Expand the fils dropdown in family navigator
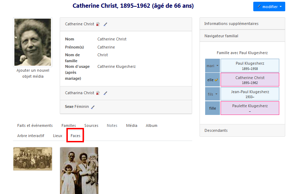This screenshot has width=287, height=194. click(x=213, y=94)
